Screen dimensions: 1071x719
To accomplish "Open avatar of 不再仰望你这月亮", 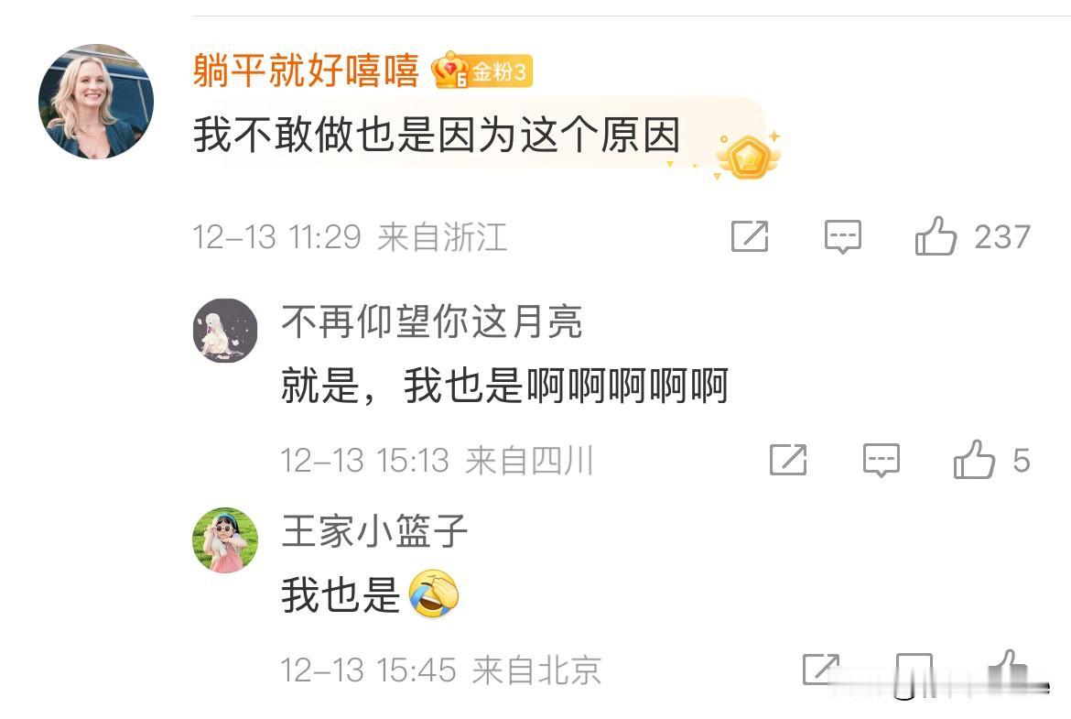I will pyautogui.click(x=224, y=330).
